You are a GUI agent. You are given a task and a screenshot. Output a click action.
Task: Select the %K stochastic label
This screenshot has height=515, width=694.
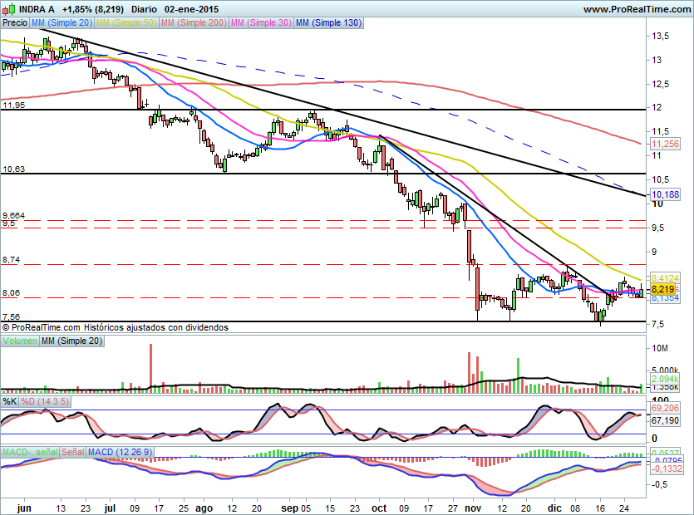click(x=10, y=401)
